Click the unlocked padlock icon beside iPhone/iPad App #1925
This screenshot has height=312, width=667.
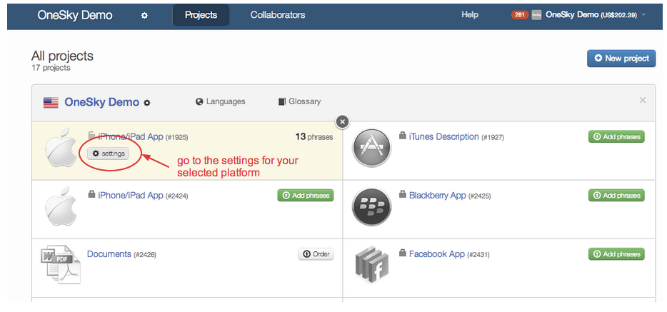[x=91, y=136]
